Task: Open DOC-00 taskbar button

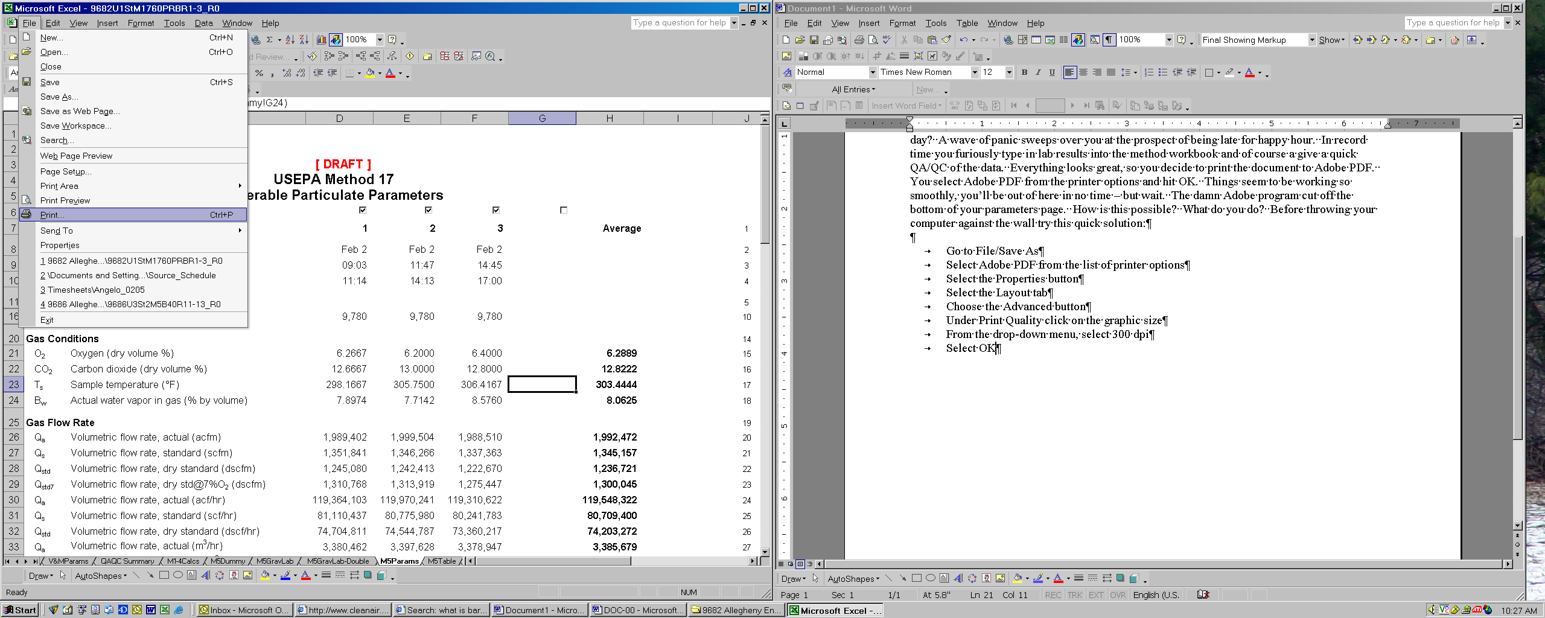Action: point(639,610)
